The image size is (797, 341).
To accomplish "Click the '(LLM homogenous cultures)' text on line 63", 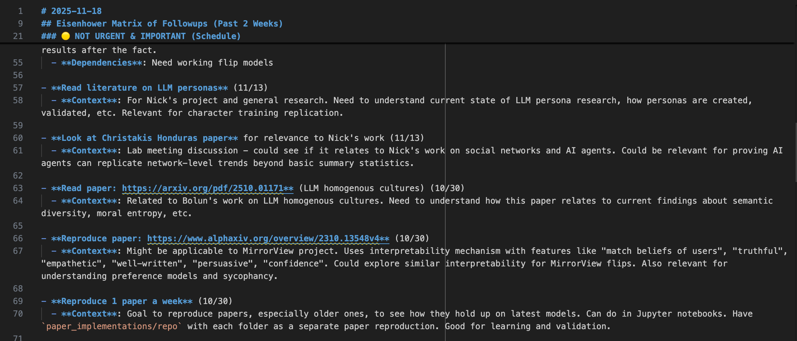I will [361, 188].
